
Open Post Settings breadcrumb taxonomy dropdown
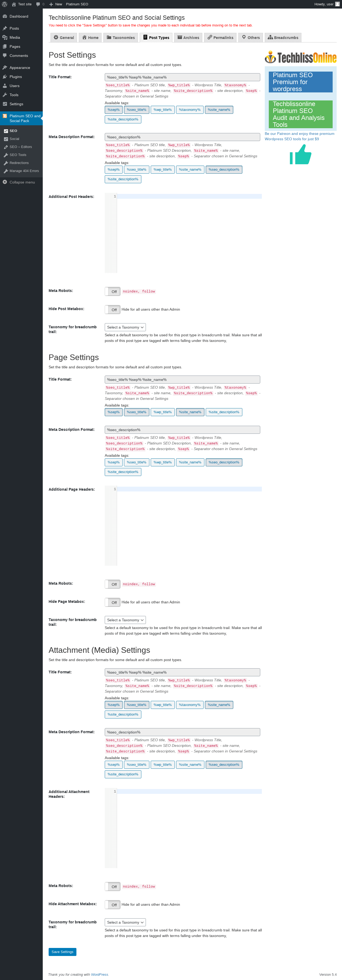point(125,327)
